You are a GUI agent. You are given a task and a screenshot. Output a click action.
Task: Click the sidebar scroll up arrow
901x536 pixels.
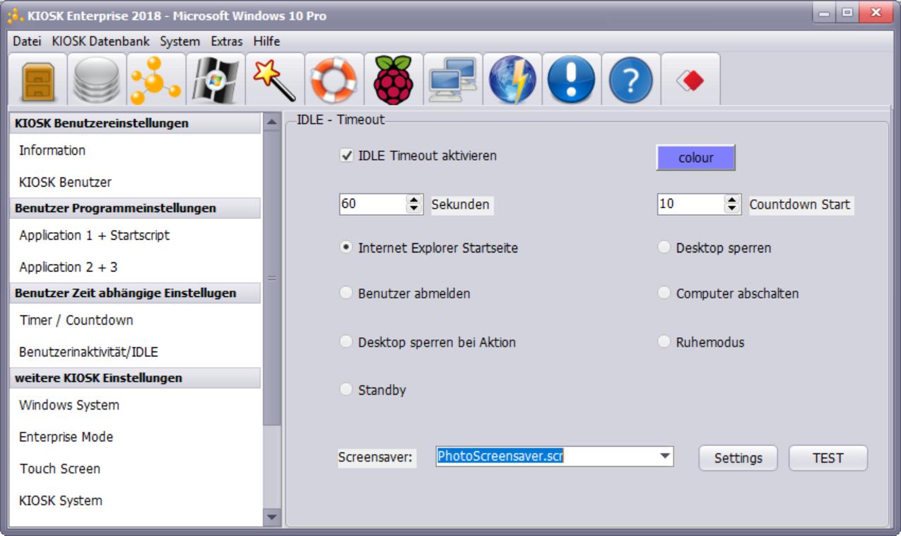tap(271, 123)
